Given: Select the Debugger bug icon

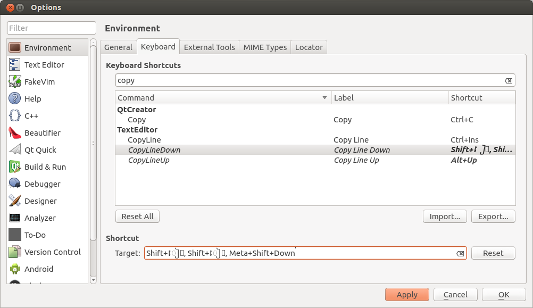Looking at the screenshot, I should point(15,184).
